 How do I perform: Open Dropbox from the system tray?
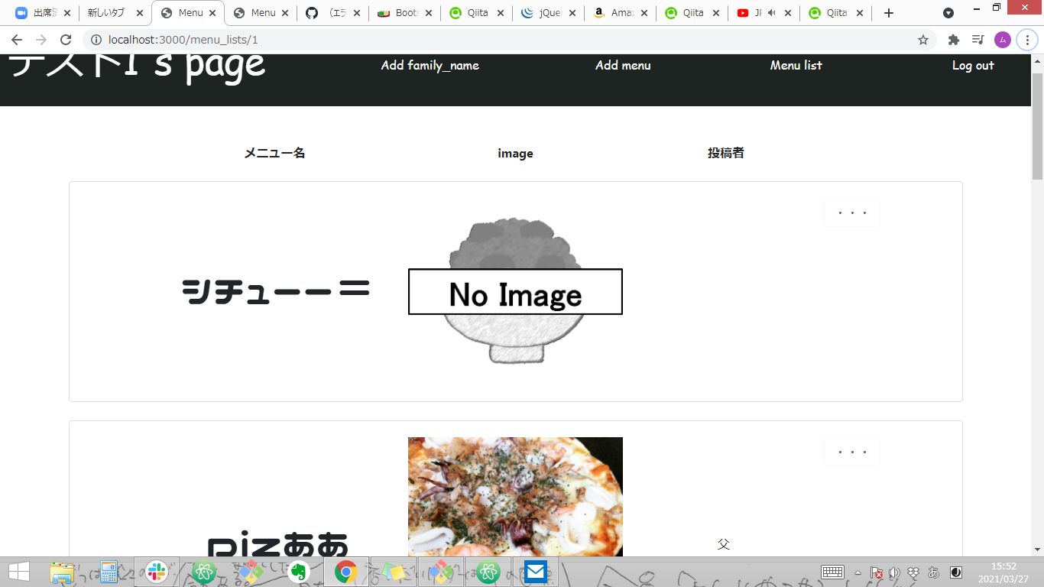[912, 572]
